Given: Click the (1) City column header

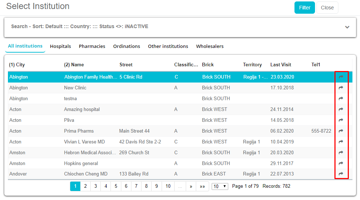Looking at the screenshot, I should (x=17, y=65).
